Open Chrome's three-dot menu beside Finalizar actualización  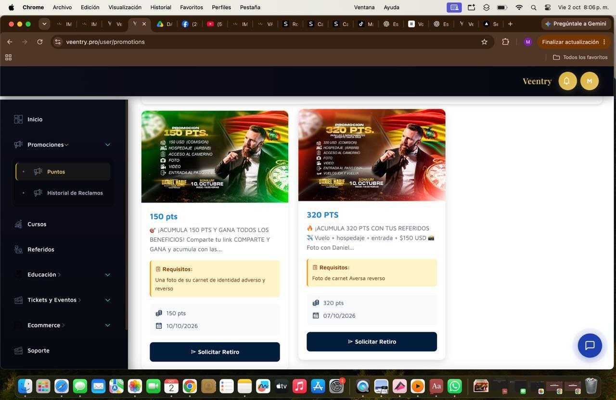604,42
